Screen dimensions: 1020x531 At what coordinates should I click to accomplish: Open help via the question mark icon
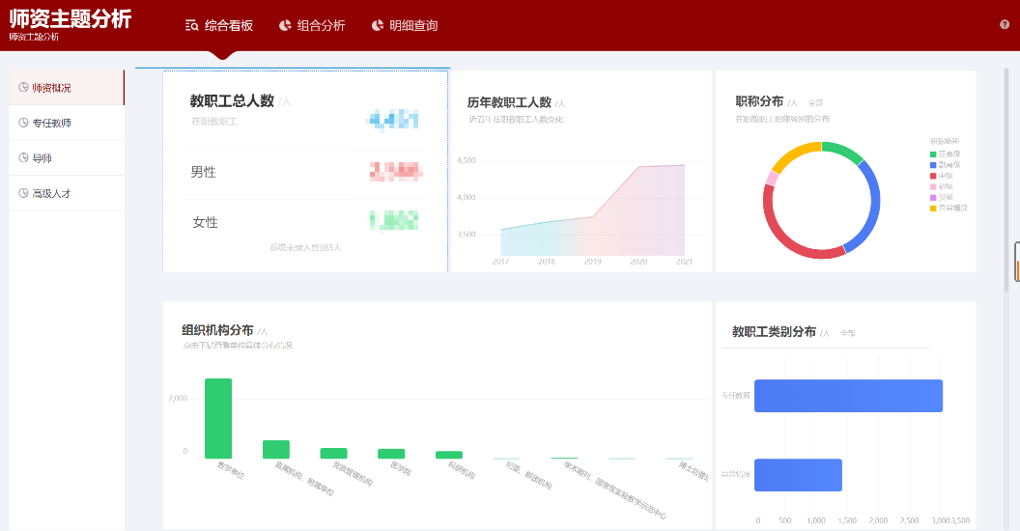click(x=1005, y=25)
